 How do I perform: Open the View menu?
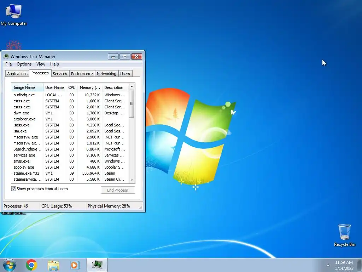tap(41, 64)
